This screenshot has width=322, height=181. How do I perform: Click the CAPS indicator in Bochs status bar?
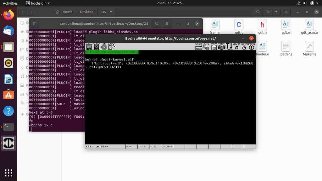[x=143, y=147]
